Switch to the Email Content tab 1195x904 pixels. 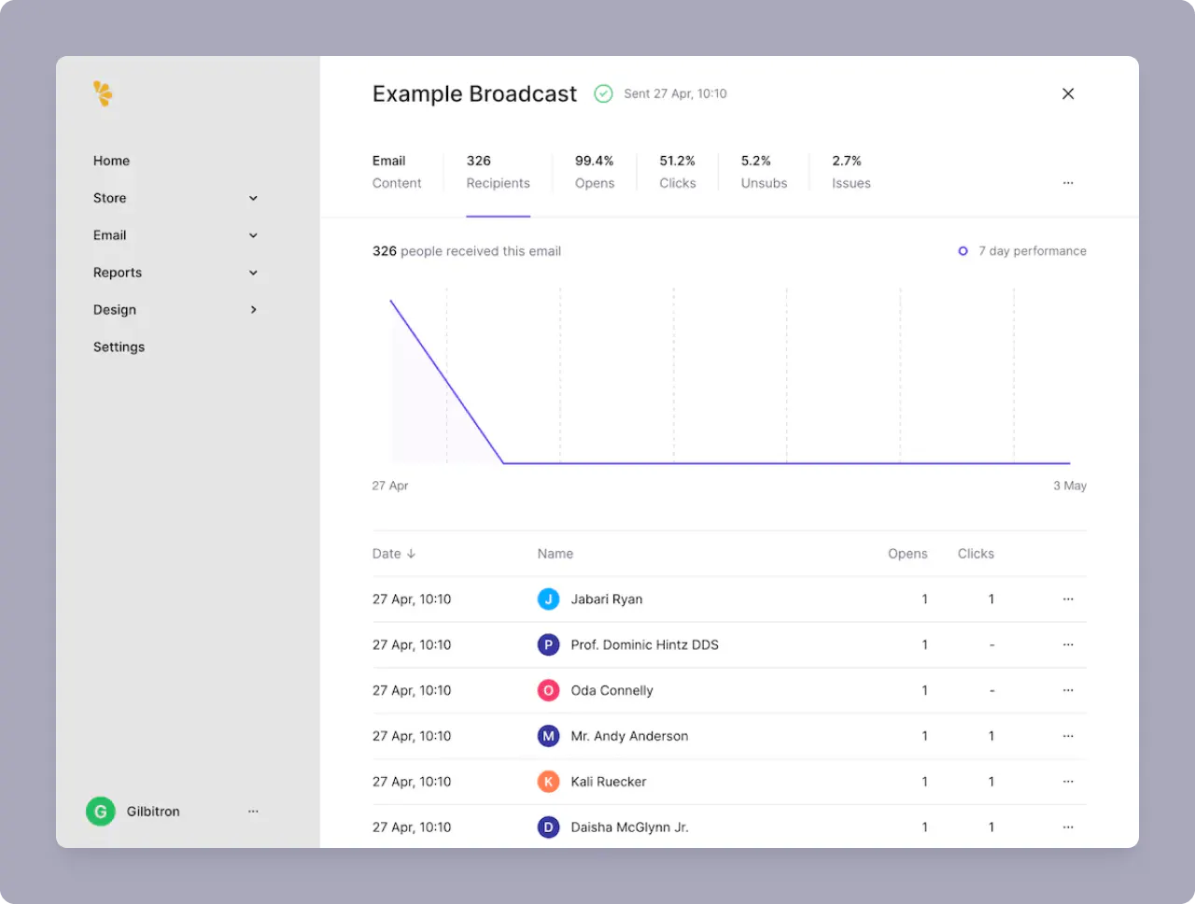tap(396, 172)
